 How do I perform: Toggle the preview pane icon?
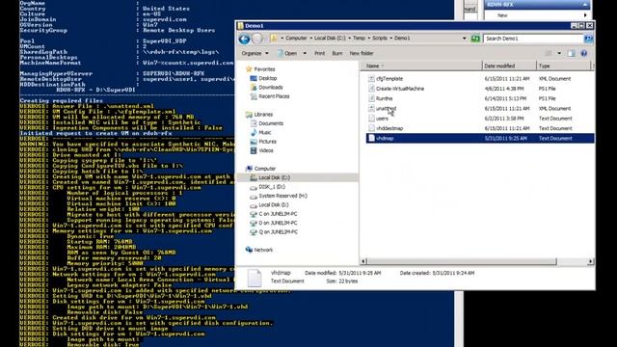tap(571, 53)
